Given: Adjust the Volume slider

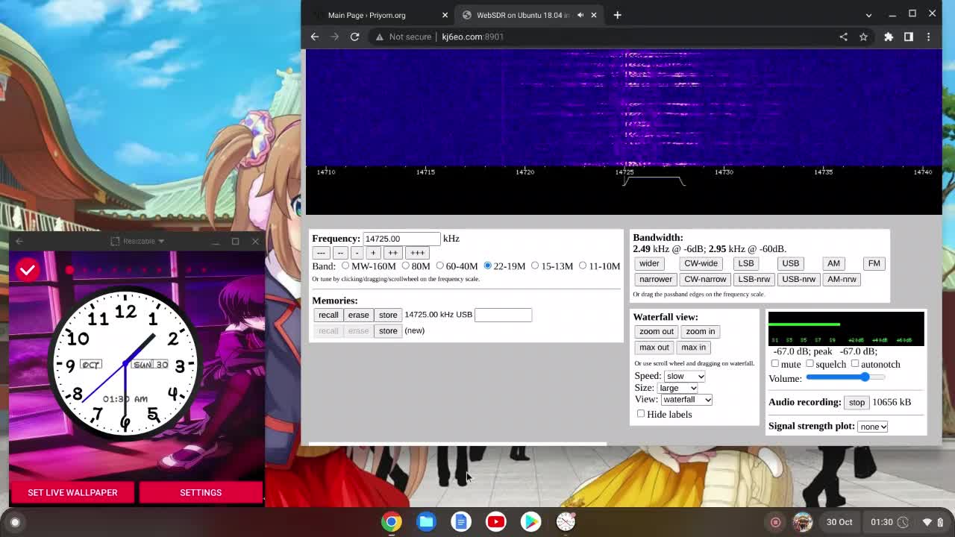Looking at the screenshot, I should [846, 377].
